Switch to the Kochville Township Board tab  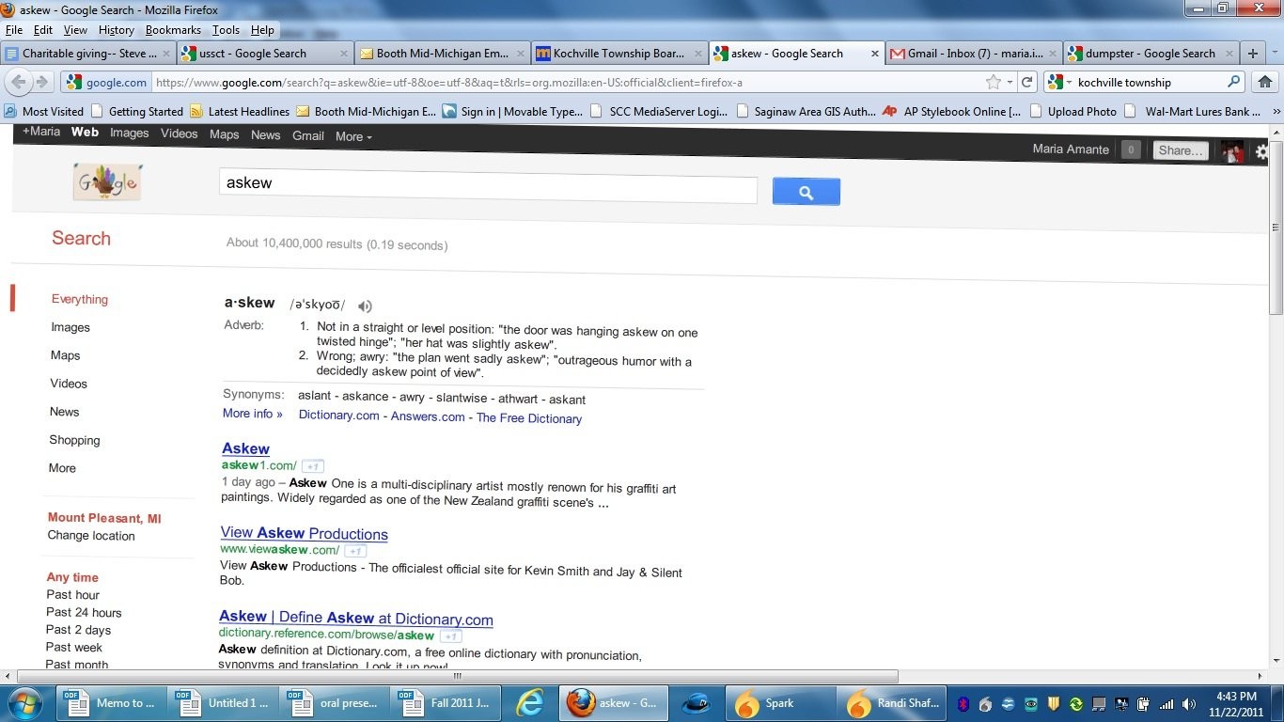click(x=619, y=54)
